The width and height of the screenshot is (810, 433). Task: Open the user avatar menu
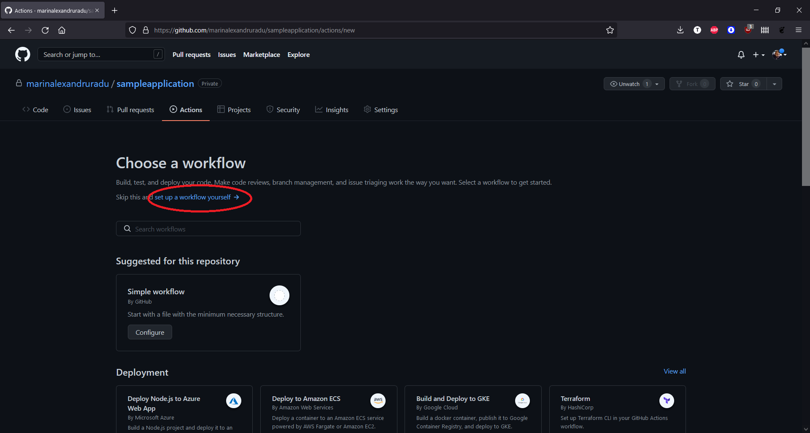pos(779,54)
